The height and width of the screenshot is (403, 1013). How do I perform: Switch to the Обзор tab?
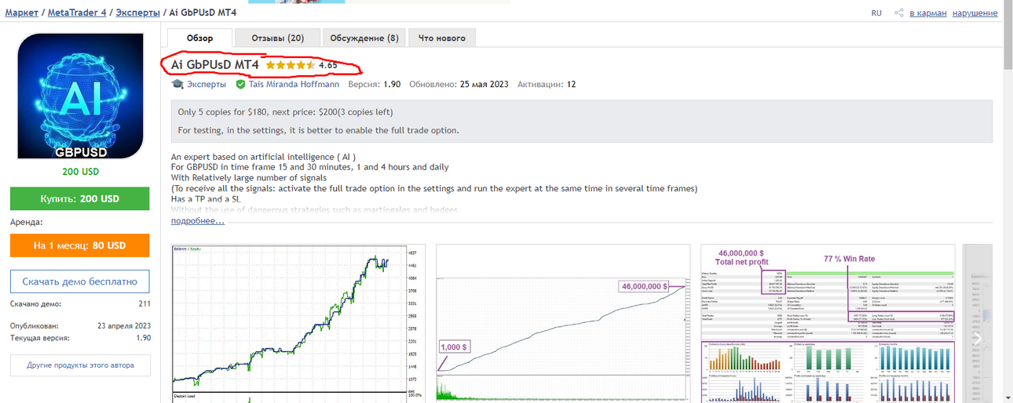tap(200, 38)
